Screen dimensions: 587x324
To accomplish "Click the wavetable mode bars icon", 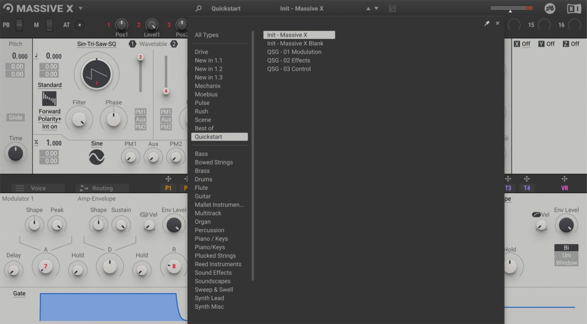I will (x=49, y=99).
